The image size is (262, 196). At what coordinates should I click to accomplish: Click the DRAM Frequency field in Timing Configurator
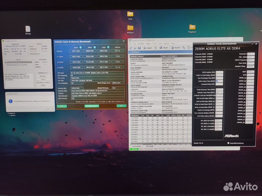click(x=251, y=60)
